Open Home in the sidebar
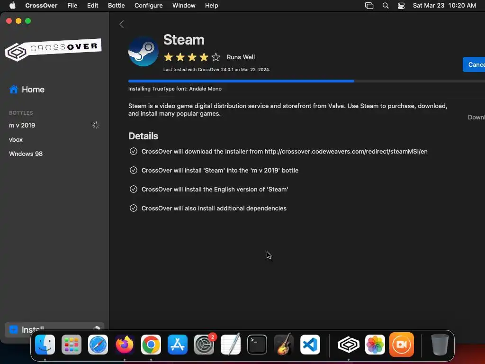This screenshot has height=364, width=485. click(x=27, y=90)
